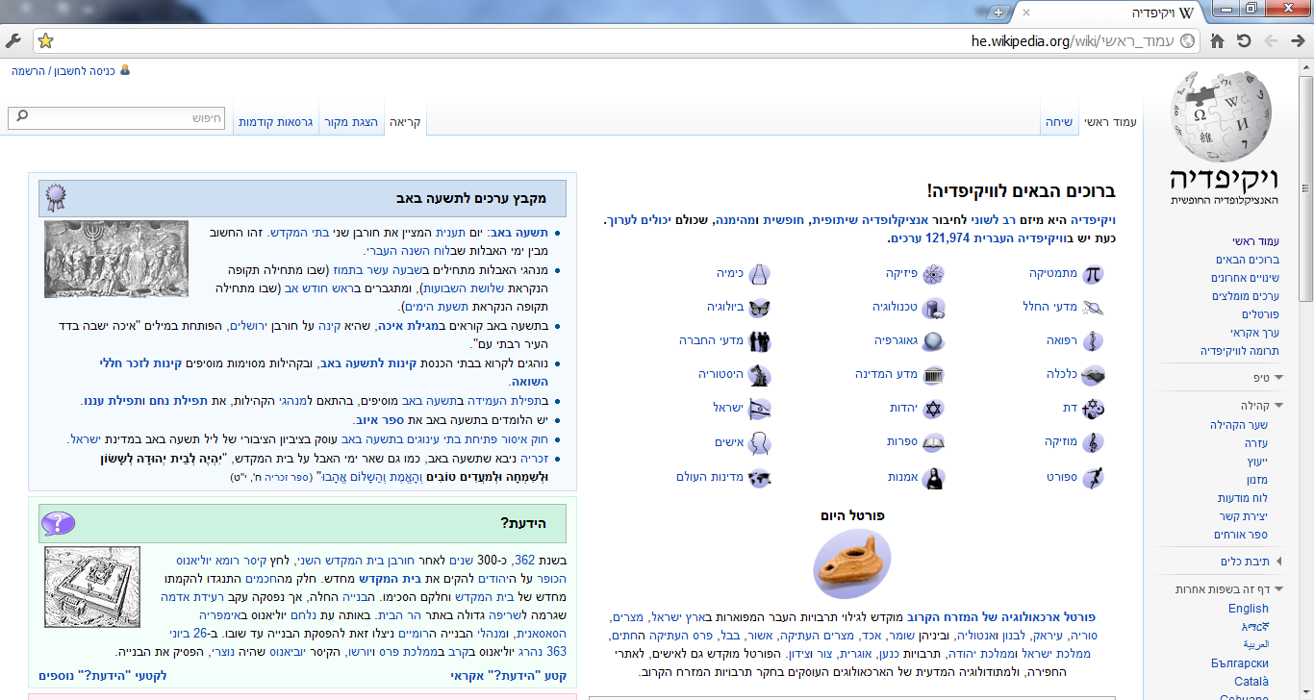Open the גרסאות קודמות history tab
This screenshot has width=1314, height=700.
click(x=275, y=122)
